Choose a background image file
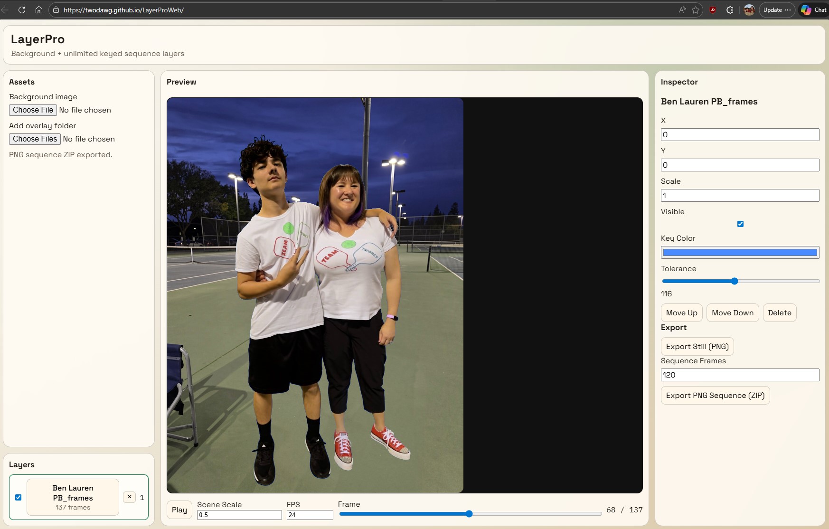 pos(32,110)
